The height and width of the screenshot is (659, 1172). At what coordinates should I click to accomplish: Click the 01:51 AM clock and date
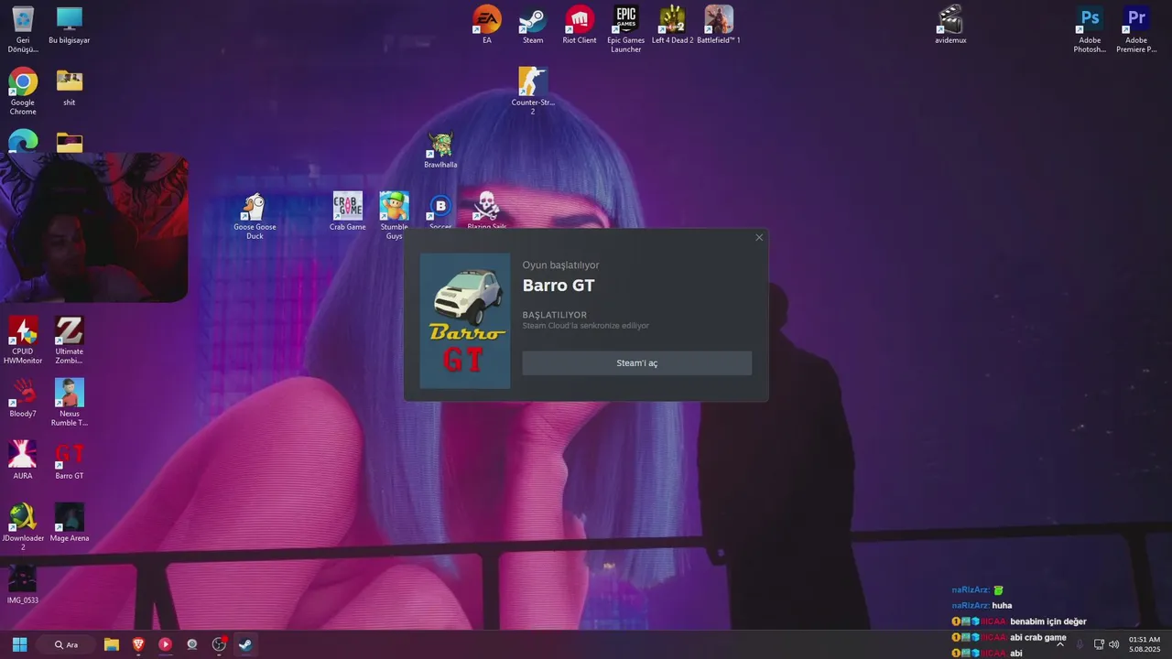pos(1145,644)
